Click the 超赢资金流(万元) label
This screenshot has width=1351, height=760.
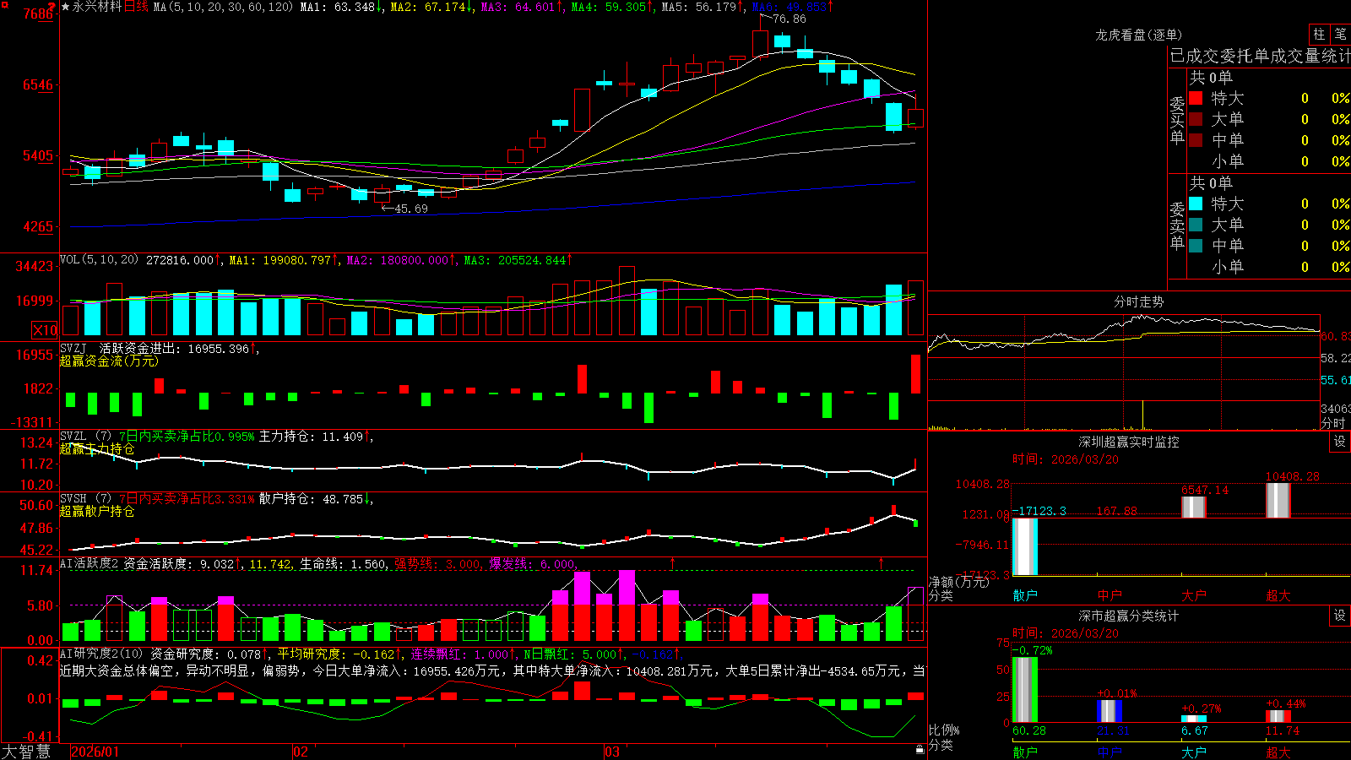pyautogui.click(x=109, y=361)
